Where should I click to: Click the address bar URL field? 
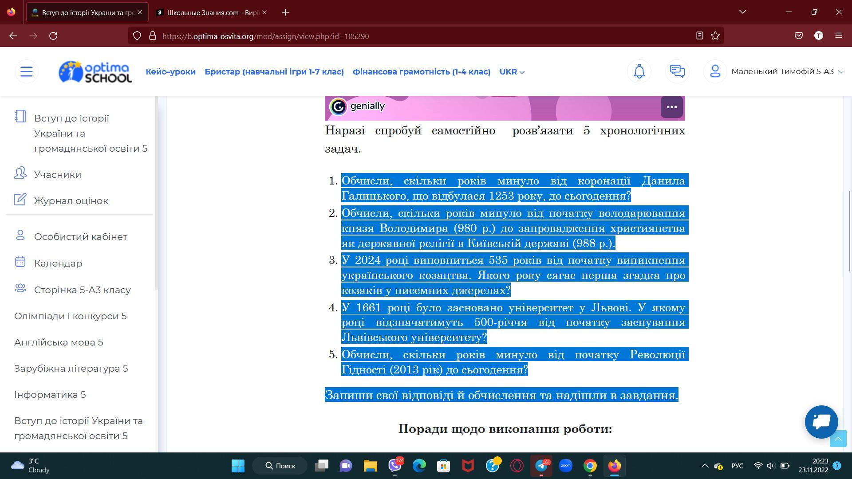point(399,36)
